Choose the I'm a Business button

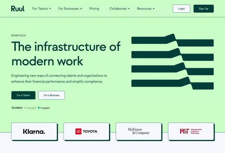(x=51, y=95)
